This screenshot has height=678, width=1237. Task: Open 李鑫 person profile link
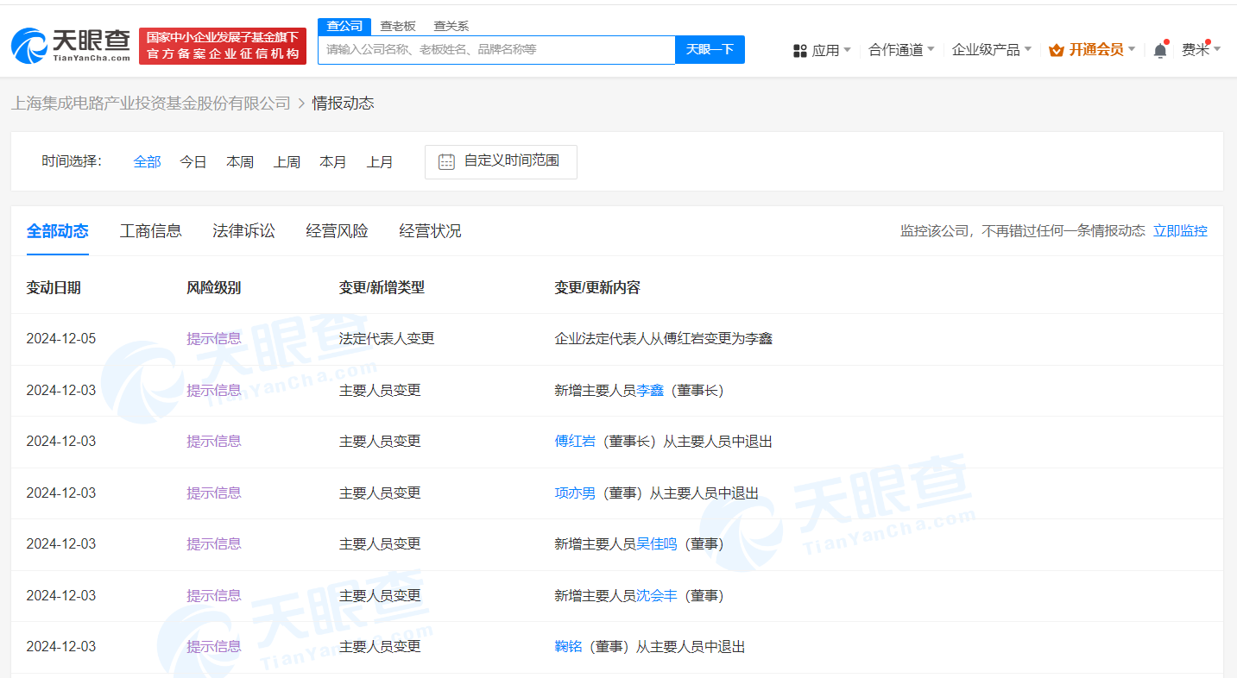(x=653, y=390)
